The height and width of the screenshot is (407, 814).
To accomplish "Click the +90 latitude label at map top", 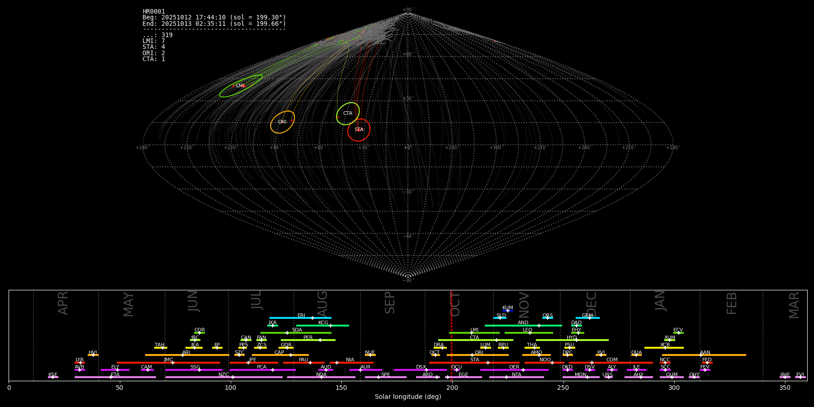I will click(x=408, y=10).
